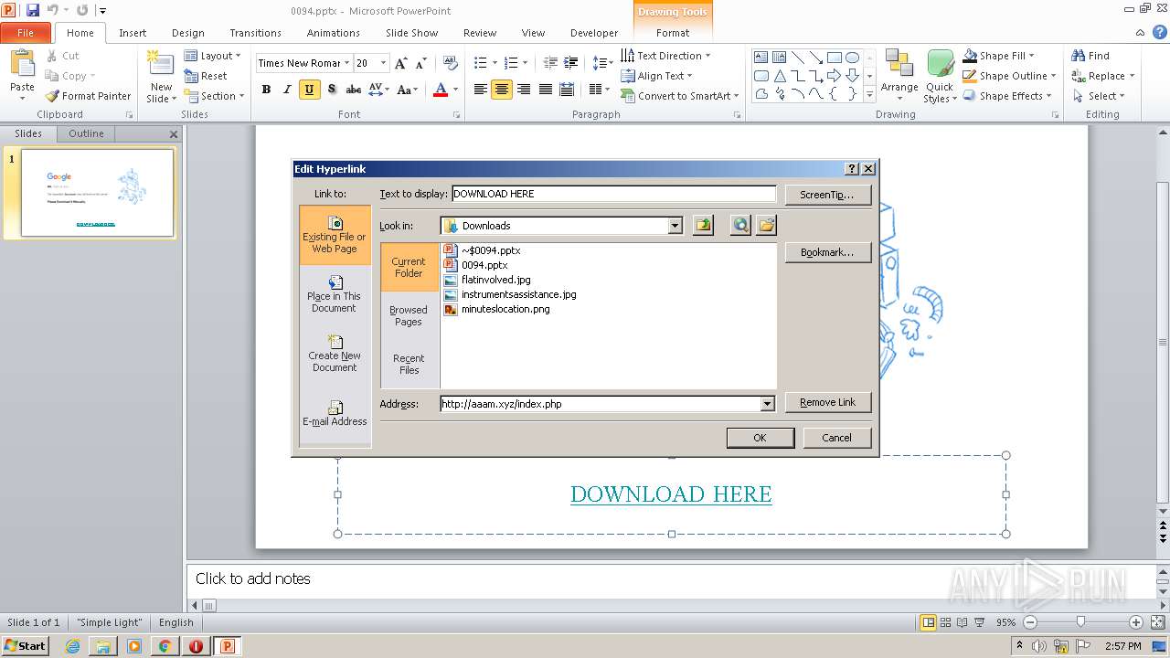Click the Grow Font icon

pos(400,63)
